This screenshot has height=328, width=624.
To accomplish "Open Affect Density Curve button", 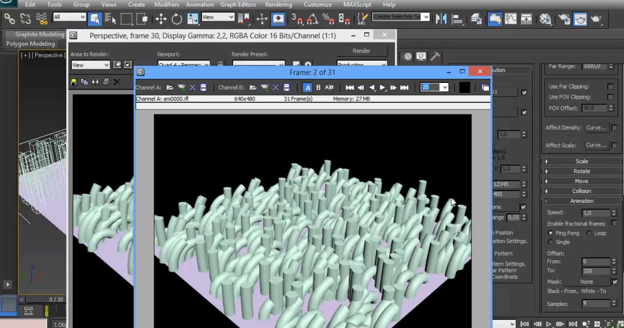I will [596, 128].
